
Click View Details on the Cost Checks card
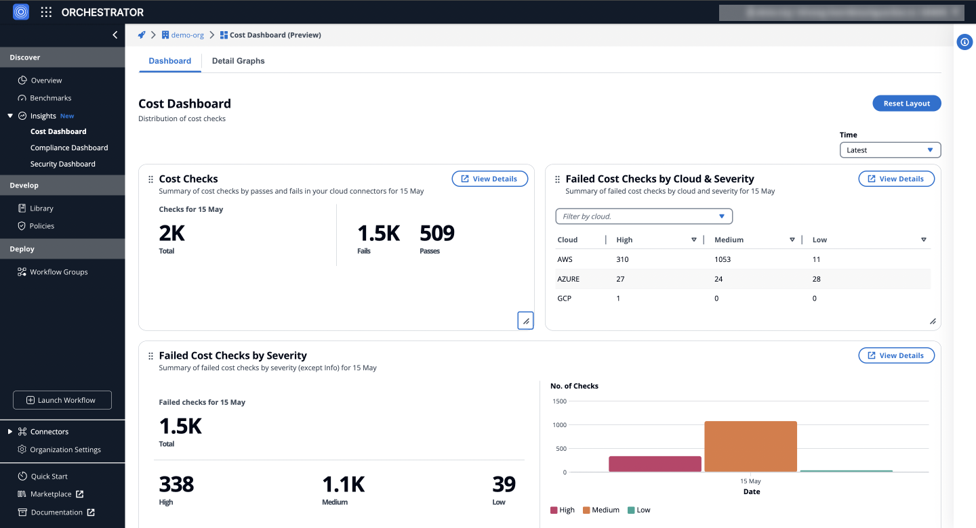pos(489,178)
